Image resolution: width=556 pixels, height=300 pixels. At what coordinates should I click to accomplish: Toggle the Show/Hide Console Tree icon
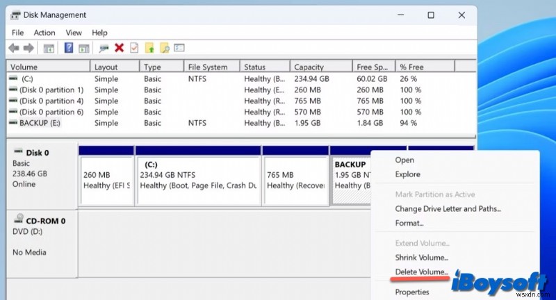[49, 48]
